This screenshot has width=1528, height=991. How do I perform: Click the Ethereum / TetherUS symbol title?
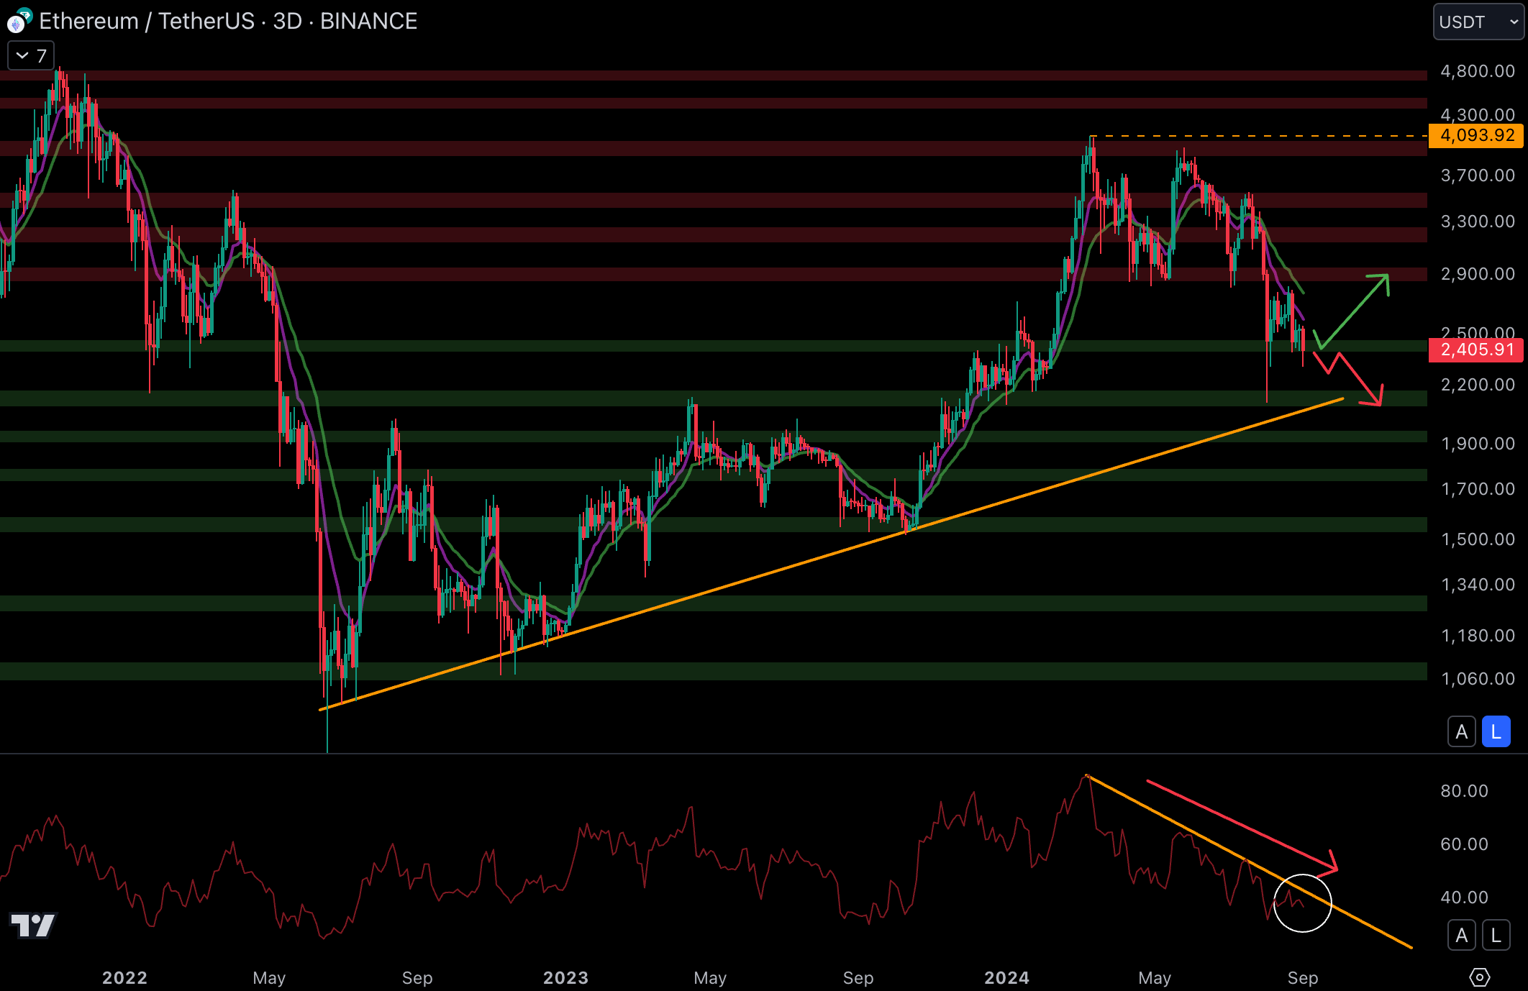[147, 22]
